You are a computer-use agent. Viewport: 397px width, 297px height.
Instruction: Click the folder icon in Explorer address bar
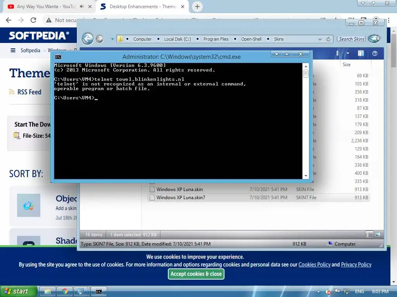[x=120, y=39]
